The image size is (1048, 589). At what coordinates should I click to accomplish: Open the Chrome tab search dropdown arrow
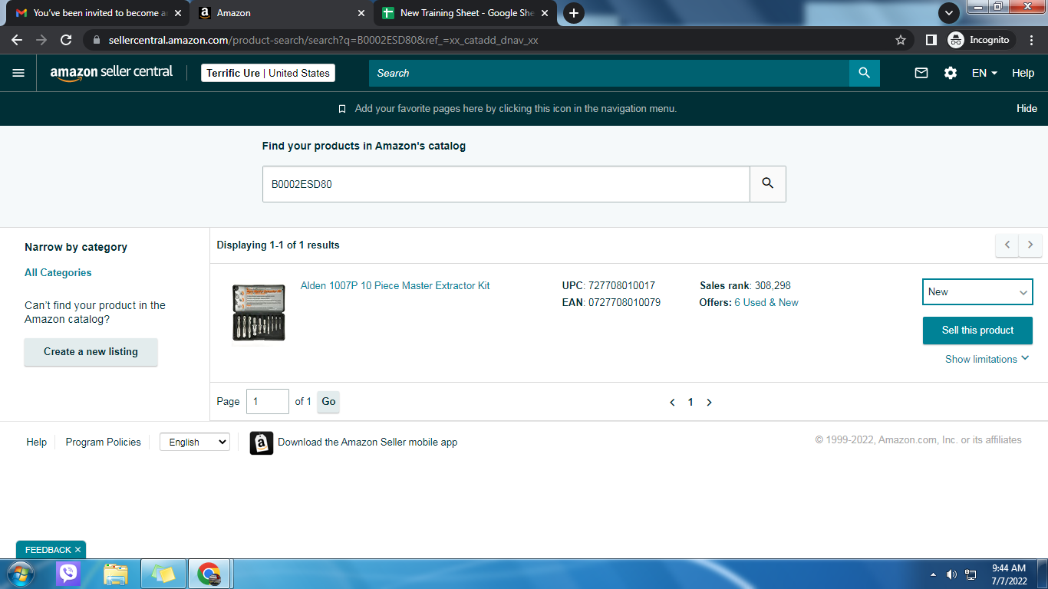(949, 13)
